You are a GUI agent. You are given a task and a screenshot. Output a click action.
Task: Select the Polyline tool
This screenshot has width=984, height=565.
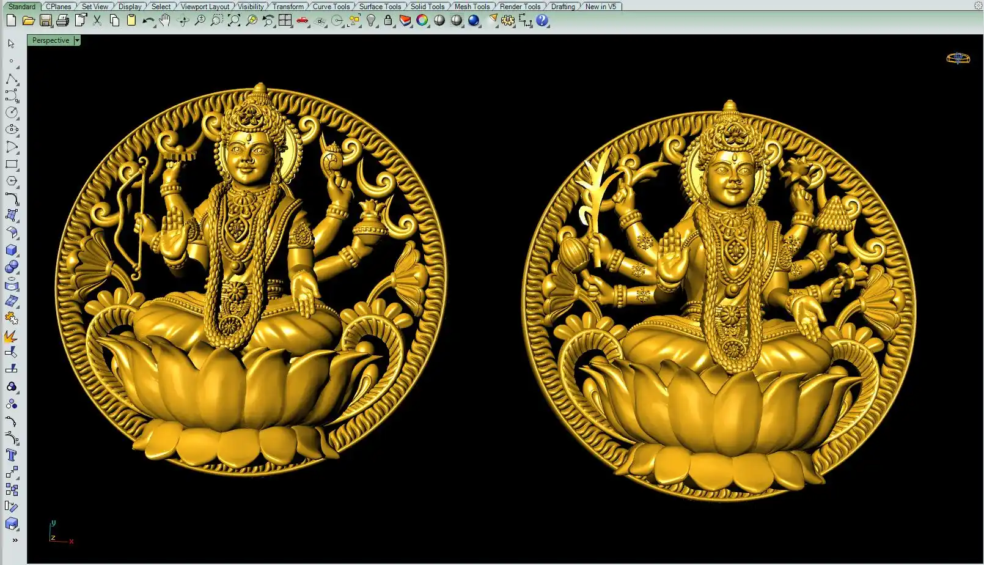click(11, 79)
